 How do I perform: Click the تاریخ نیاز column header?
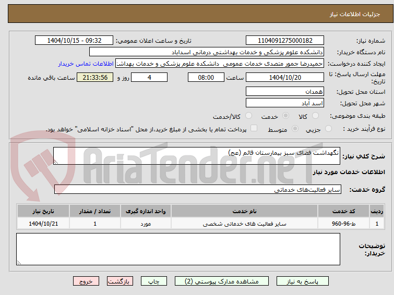43,211
